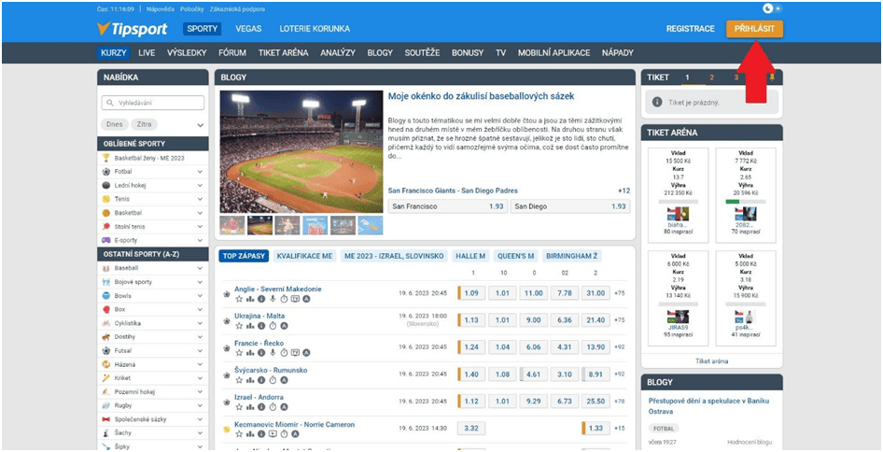Expand the Lední hokej category
The image size is (883, 452).
[x=200, y=186]
